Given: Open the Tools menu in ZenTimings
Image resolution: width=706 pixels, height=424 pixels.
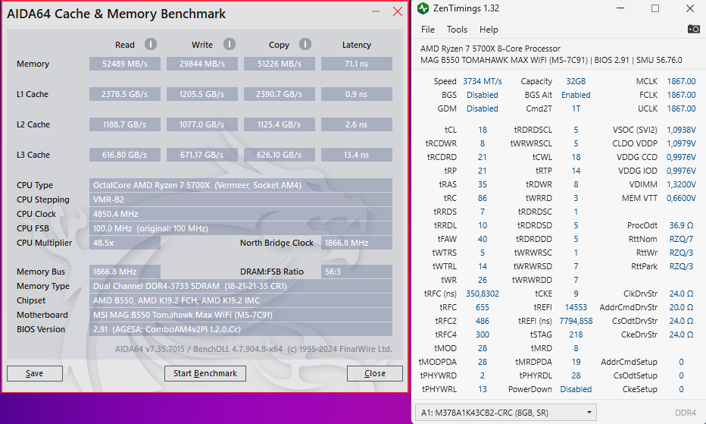Looking at the screenshot, I should point(457,30).
